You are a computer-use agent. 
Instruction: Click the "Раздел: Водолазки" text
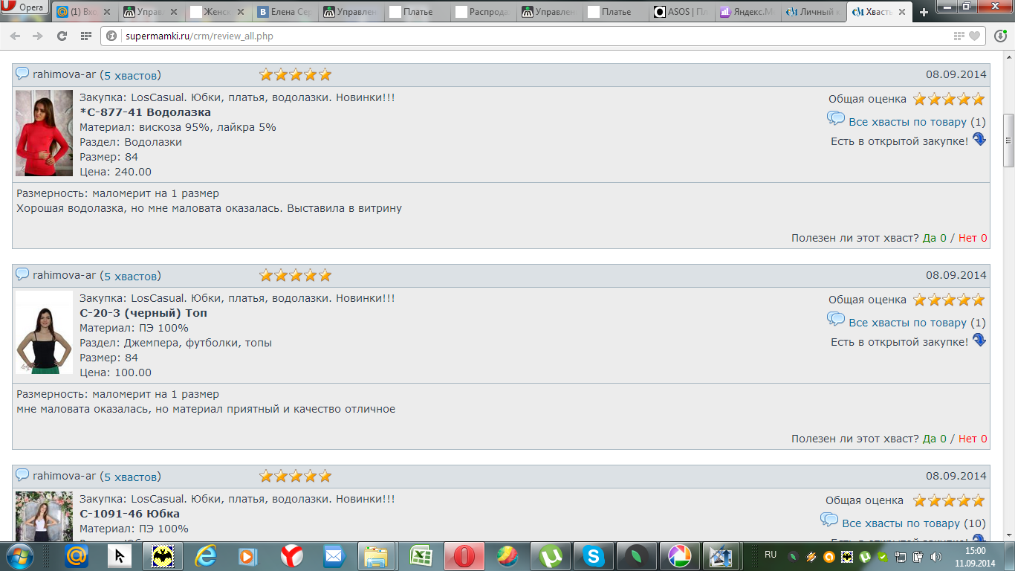coord(131,142)
